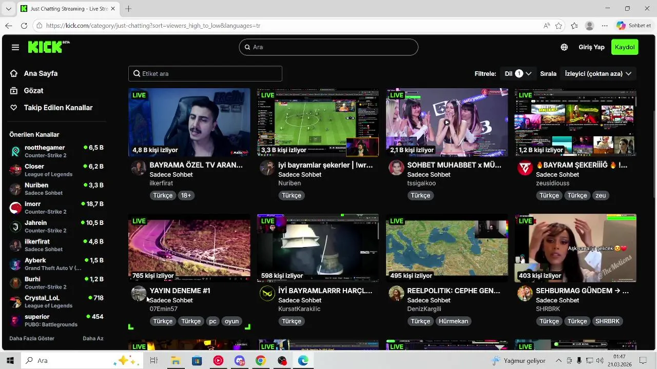Click the Etiket ara tag search field
The width and height of the screenshot is (657, 369).
(x=205, y=74)
